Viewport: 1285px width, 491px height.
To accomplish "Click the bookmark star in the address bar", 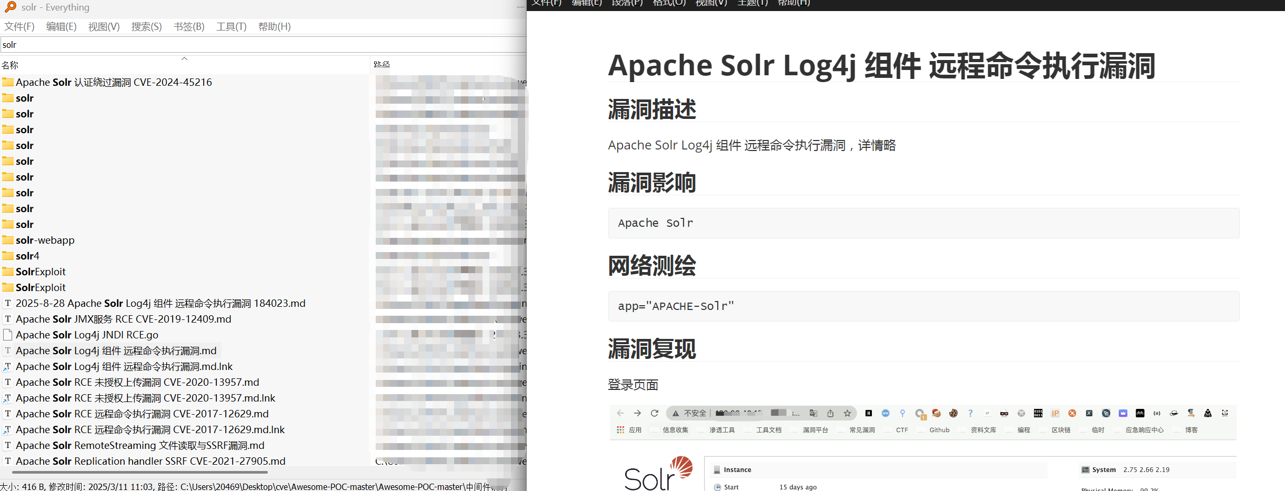I will [x=847, y=413].
